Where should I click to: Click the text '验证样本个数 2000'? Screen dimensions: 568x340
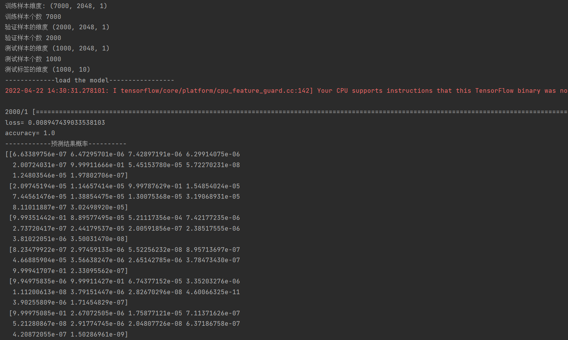click(x=33, y=38)
